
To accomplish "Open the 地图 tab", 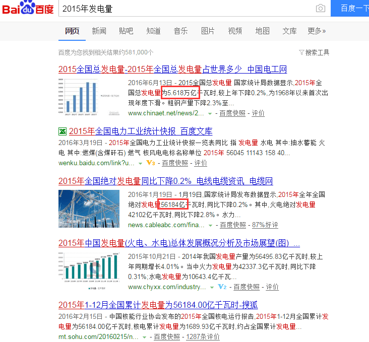I will (263, 31).
